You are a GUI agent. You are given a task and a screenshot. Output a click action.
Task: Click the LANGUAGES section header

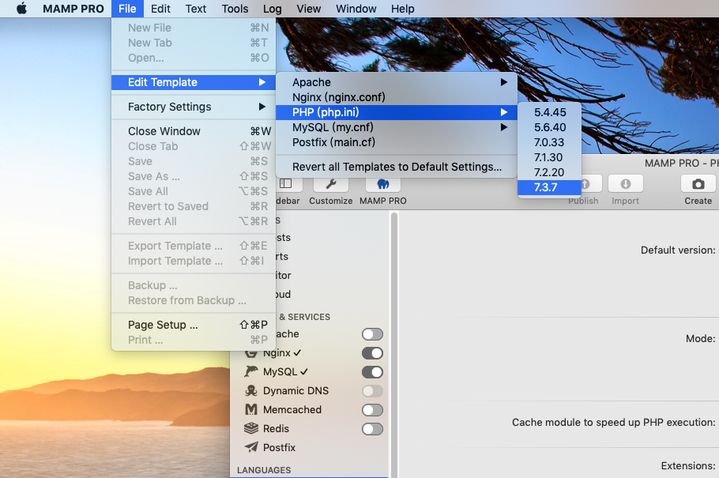(264, 470)
